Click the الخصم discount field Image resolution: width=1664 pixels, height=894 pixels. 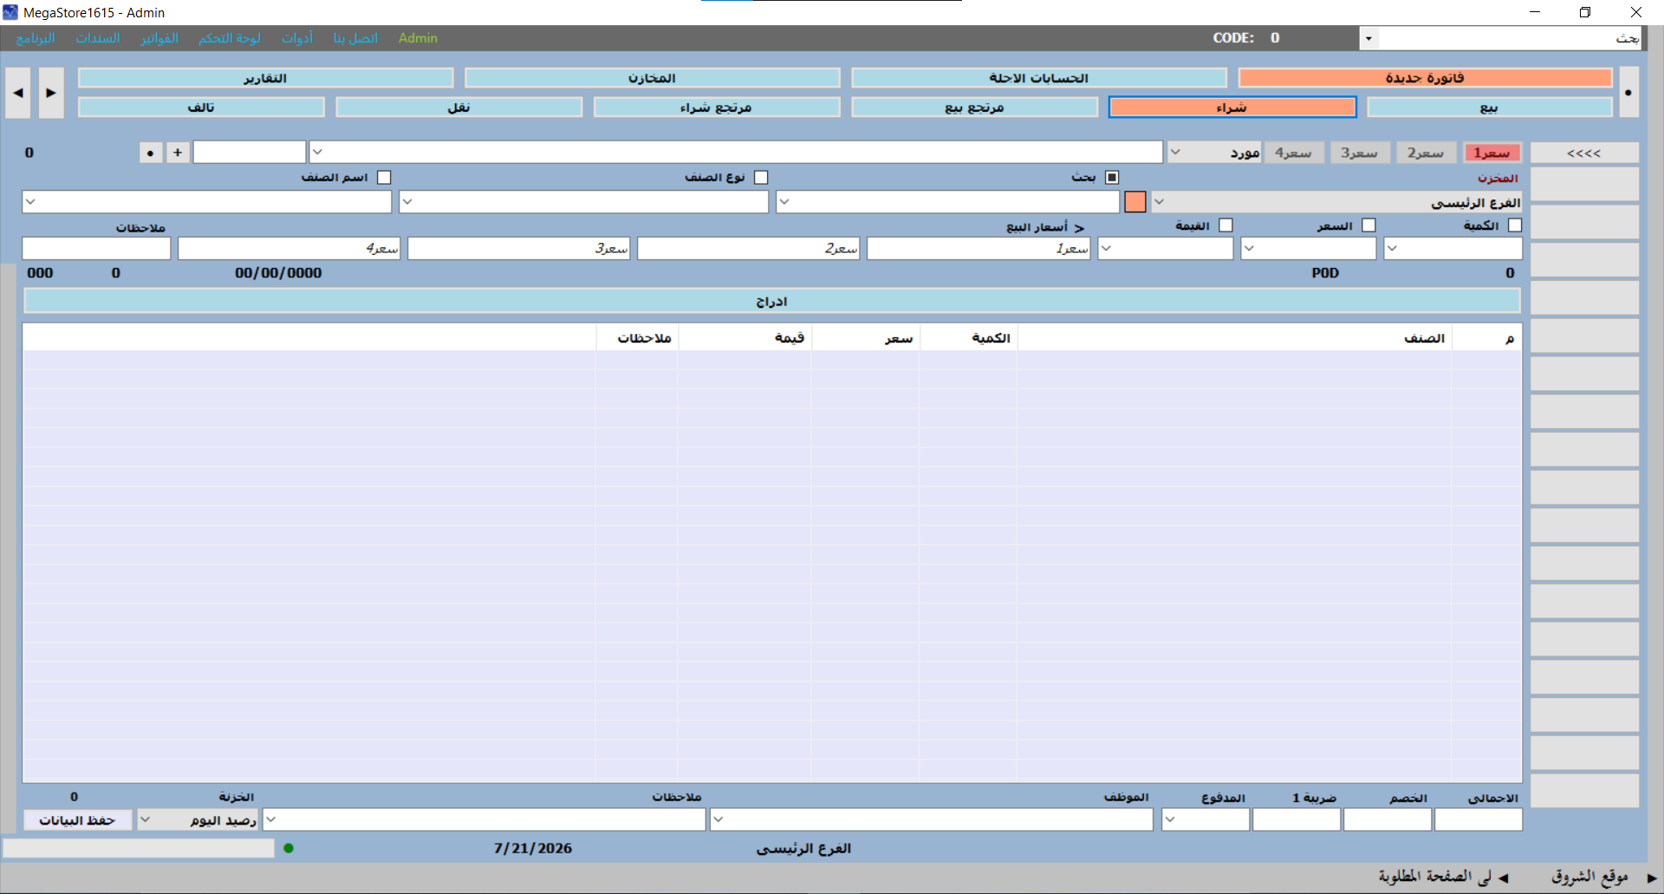pyautogui.click(x=1388, y=819)
